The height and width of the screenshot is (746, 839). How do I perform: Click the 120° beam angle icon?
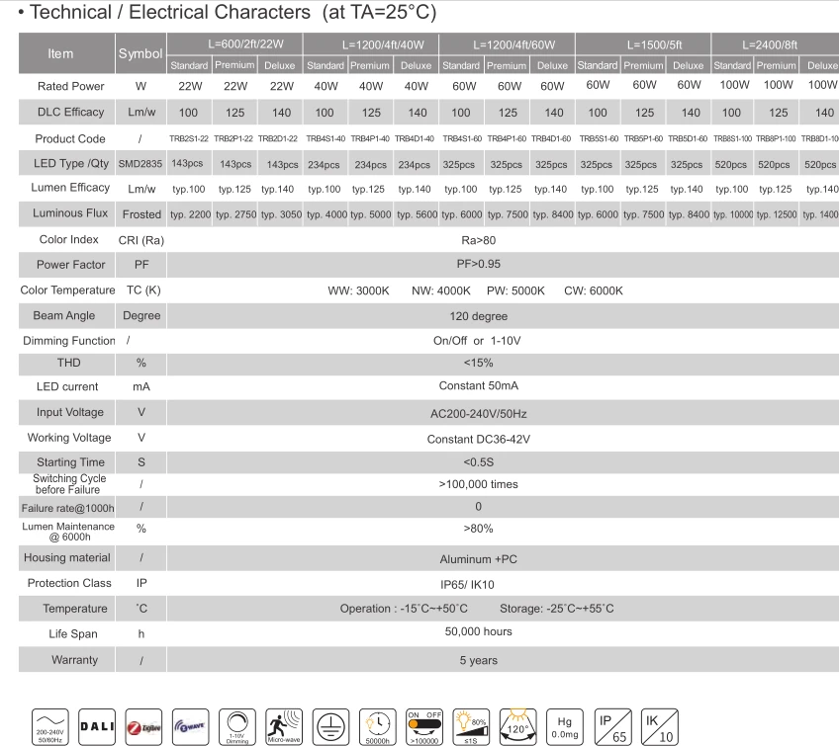pos(518,727)
